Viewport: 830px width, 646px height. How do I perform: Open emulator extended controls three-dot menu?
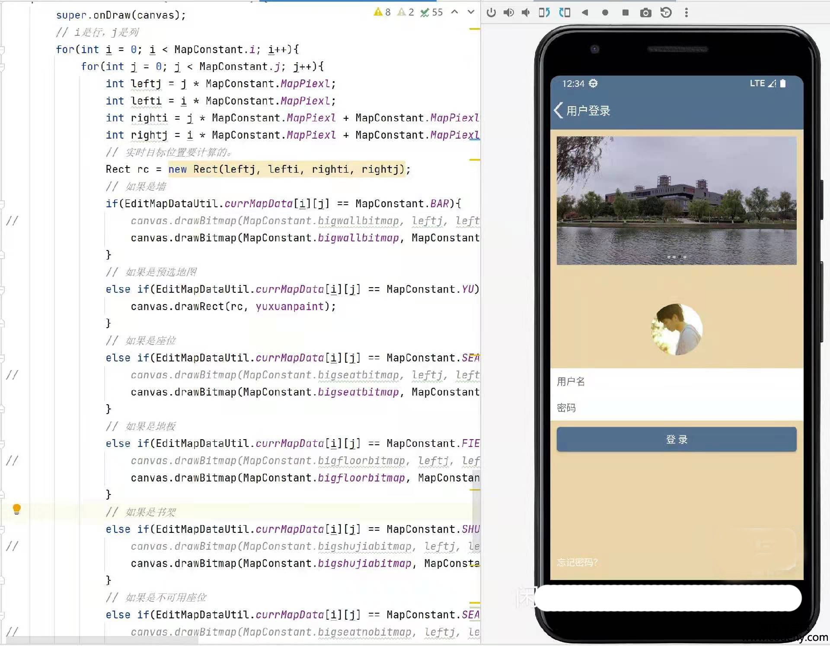[x=686, y=13]
